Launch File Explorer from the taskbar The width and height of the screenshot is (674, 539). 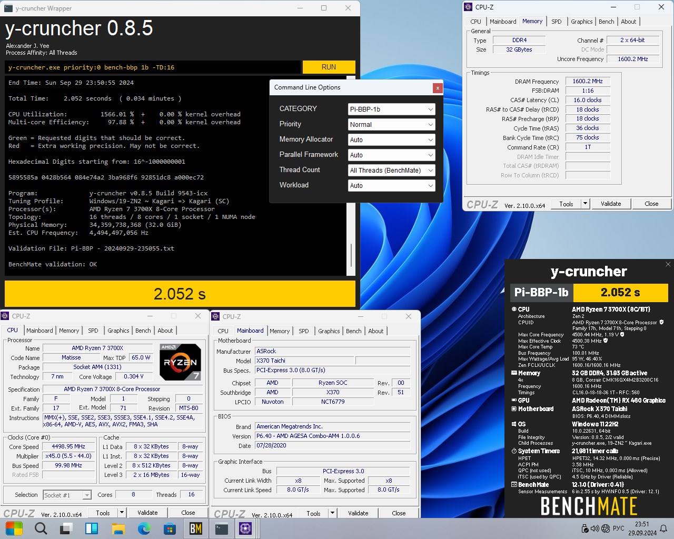[x=117, y=528]
